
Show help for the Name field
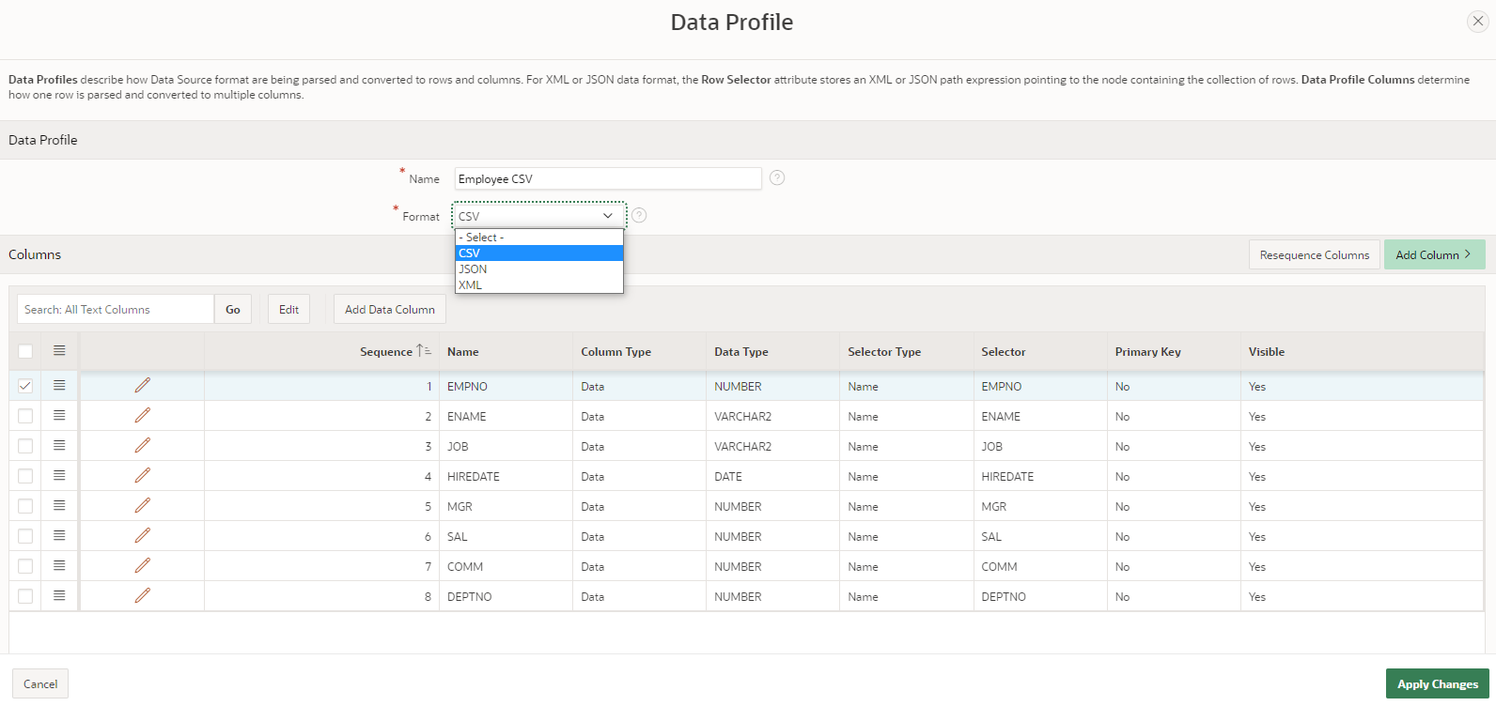[777, 177]
